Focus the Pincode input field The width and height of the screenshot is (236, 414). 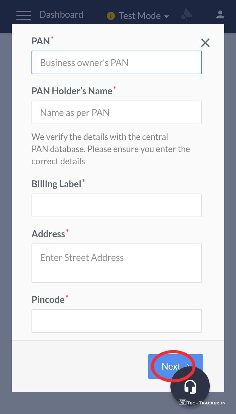pyautogui.click(x=117, y=321)
